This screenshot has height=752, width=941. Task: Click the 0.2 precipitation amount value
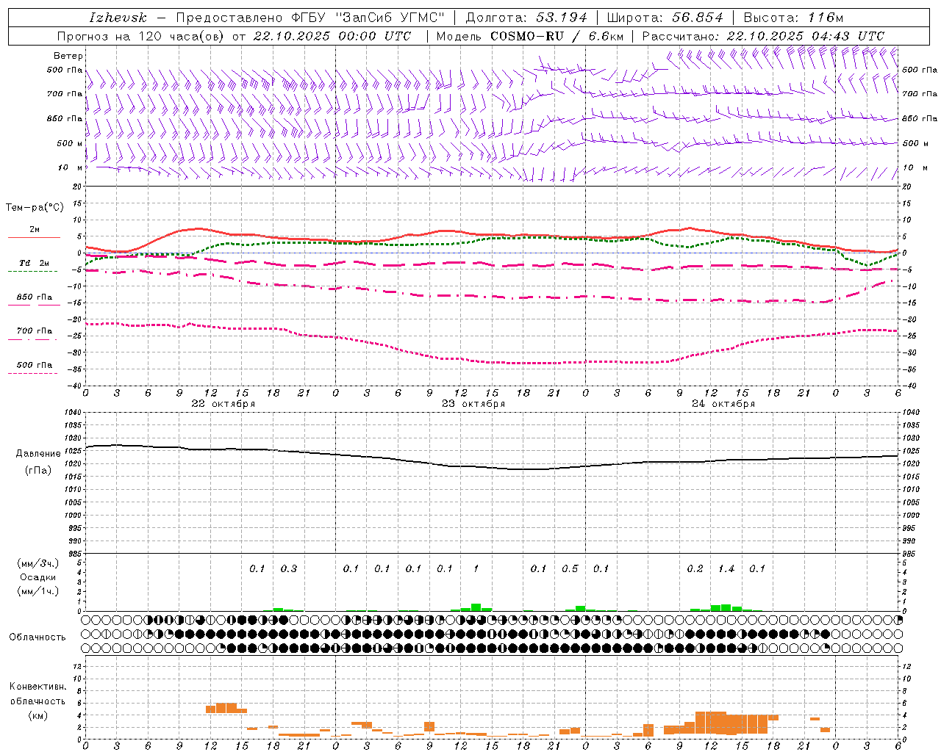tap(695, 569)
